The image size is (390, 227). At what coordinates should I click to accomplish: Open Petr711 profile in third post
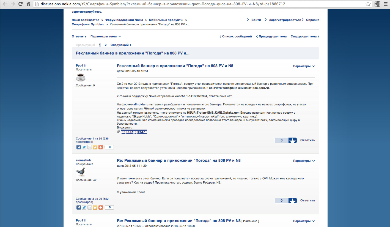(81, 220)
